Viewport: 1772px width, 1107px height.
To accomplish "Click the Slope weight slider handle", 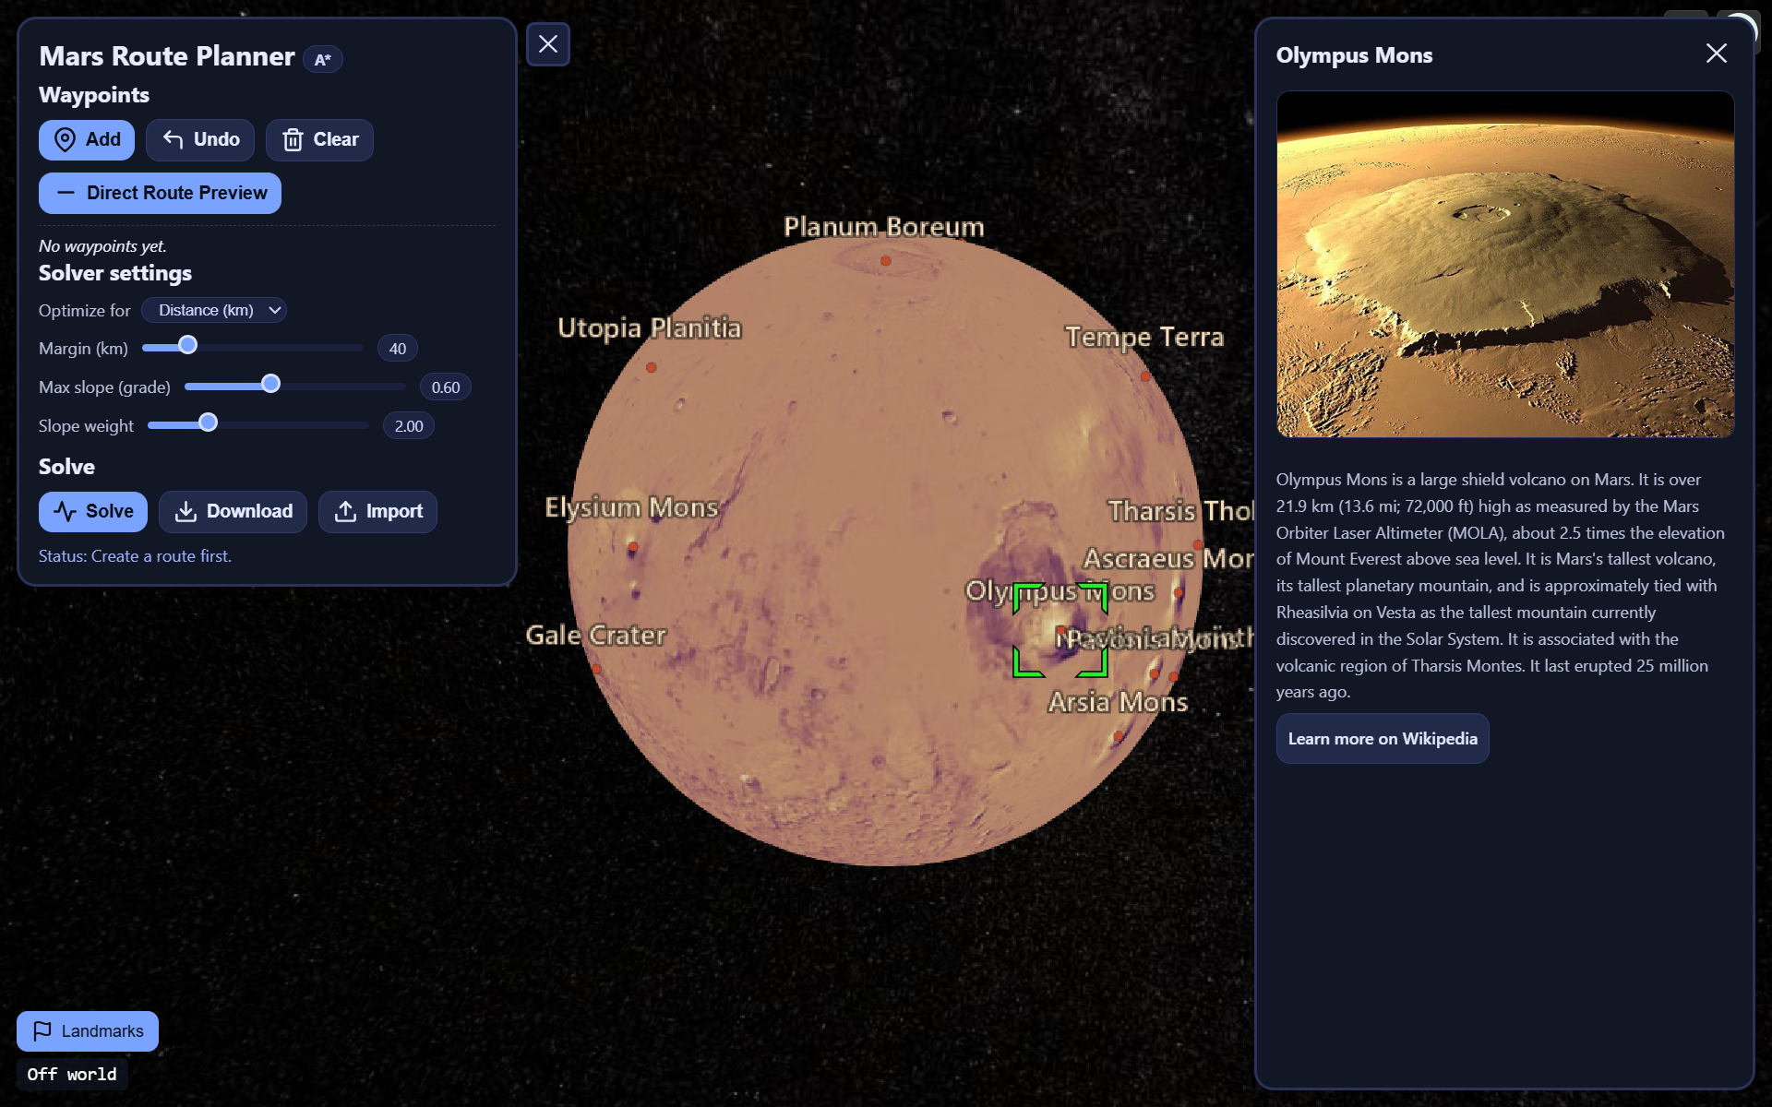I will pos(209,423).
